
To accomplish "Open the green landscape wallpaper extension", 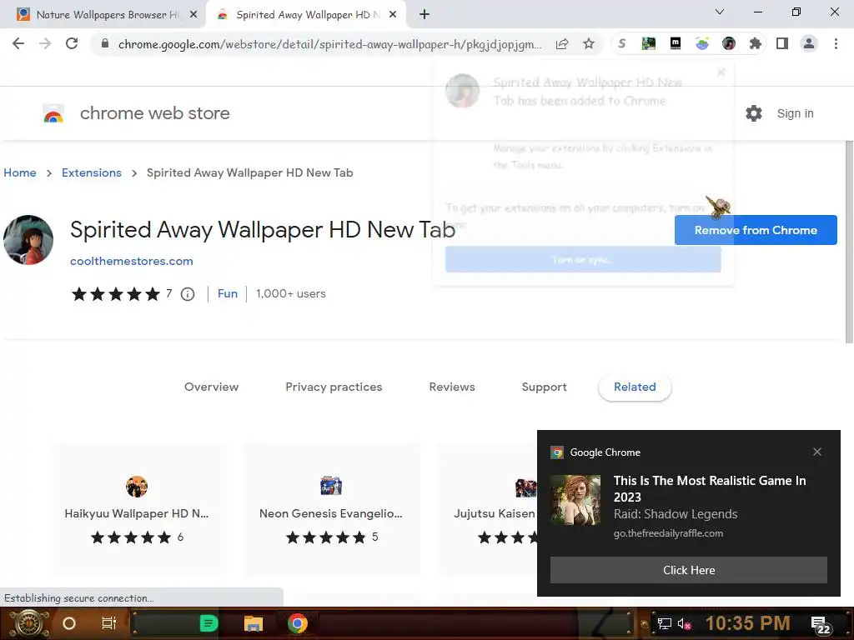I will pos(648,43).
